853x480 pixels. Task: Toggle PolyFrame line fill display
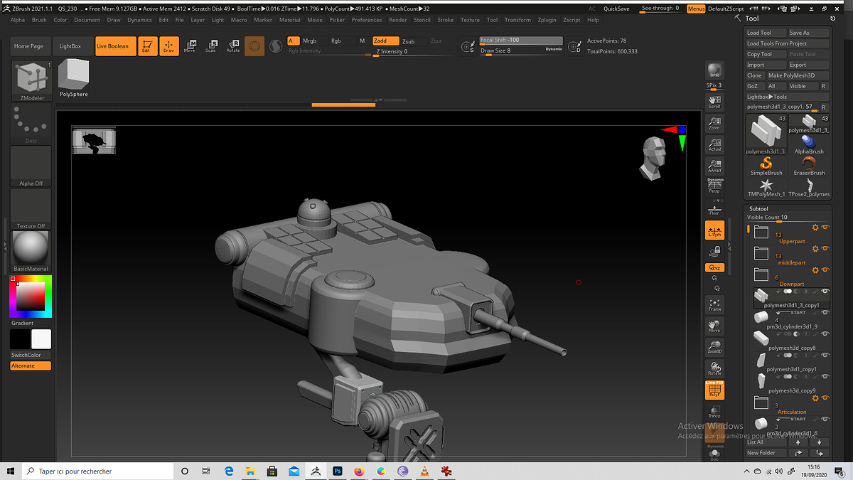(x=714, y=390)
